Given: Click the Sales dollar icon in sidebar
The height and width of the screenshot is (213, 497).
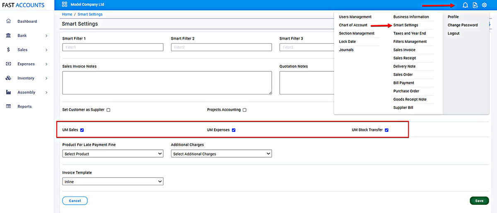Looking at the screenshot, I should [x=8, y=50].
